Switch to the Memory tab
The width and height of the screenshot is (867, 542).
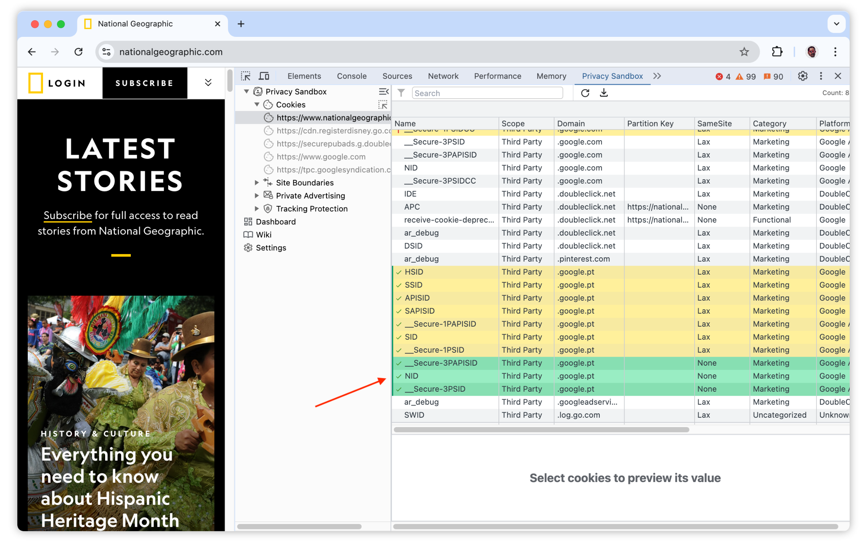tap(551, 76)
